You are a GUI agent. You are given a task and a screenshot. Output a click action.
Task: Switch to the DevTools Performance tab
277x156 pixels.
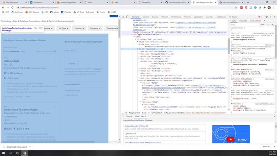click(176, 17)
